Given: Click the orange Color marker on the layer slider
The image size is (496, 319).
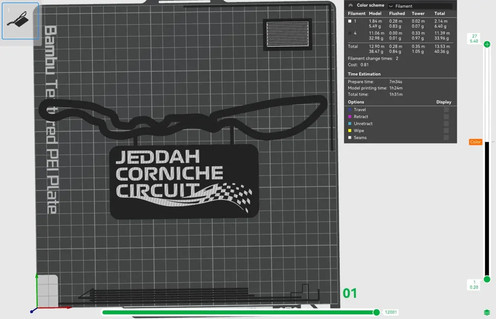Looking at the screenshot, I should pyautogui.click(x=475, y=142).
